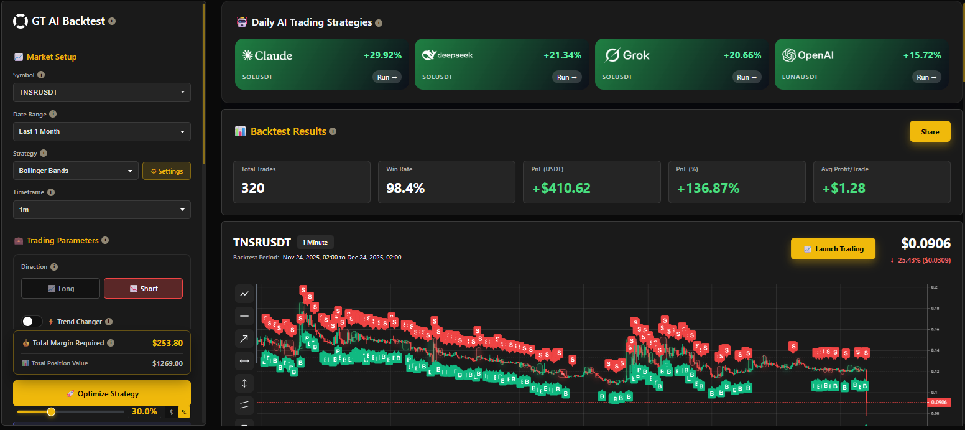Select the parallel channel drawing tool
The image size is (965, 430).
tap(244, 406)
